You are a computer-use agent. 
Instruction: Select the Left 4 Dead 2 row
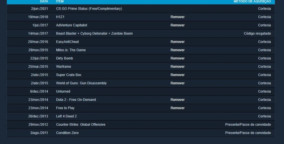click(x=141, y=116)
